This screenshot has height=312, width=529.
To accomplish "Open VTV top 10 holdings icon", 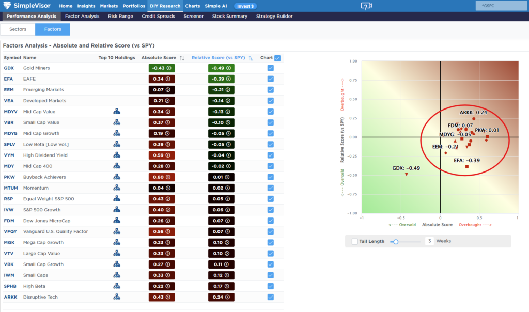I will [x=117, y=253].
